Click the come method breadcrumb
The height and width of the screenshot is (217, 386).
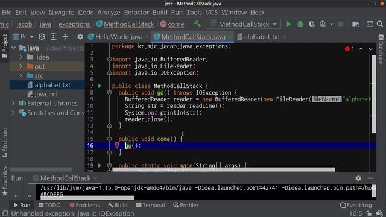click(172, 24)
